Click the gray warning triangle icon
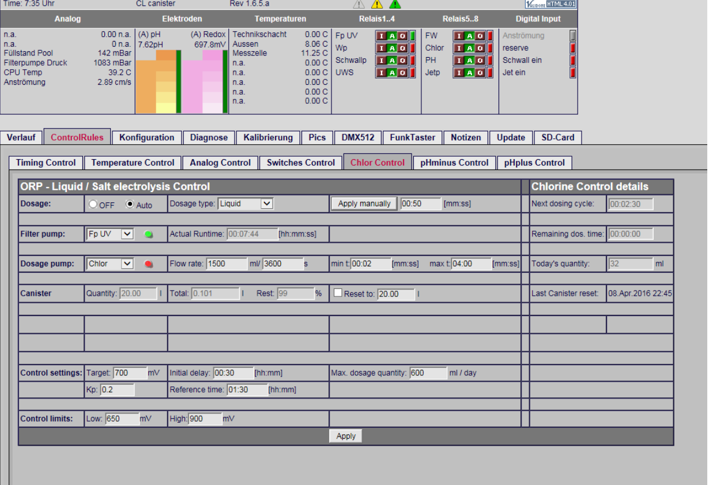The width and height of the screenshot is (709, 485). click(x=359, y=4)
